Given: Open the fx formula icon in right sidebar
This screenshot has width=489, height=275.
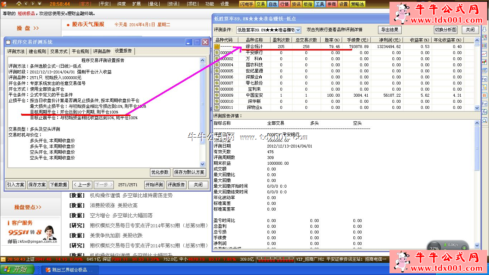Looking at the screenshot, I should tap(484, 112).
